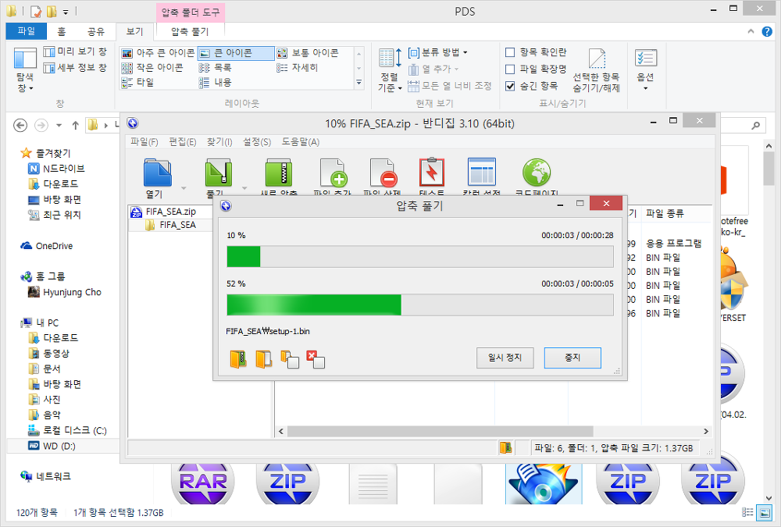The height and width of the screenshot is (527, 781).
Task: Click the 칼럼 설정 (Column Settings) icon
Action: pos(482,172)
